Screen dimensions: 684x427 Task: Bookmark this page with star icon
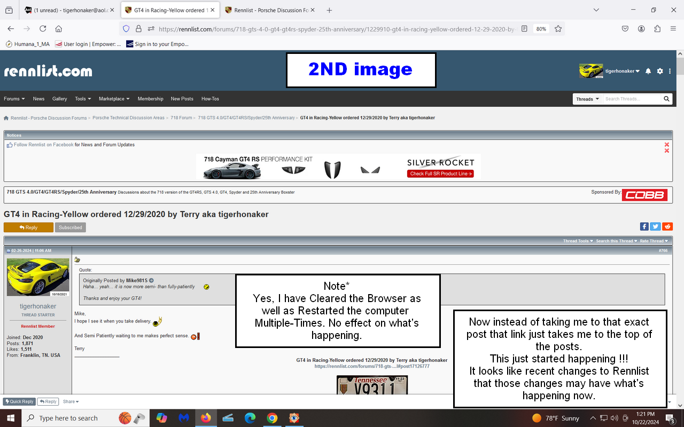tap(558, 29)
